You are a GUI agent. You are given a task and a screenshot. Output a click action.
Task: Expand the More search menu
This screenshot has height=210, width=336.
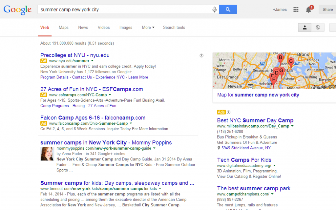click(x=148, y=28)
